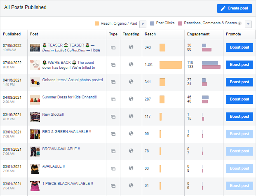Viewport: 256px width, 196px height.
Task: Boost the Onhand Items post
Action: tap(240, 82)
